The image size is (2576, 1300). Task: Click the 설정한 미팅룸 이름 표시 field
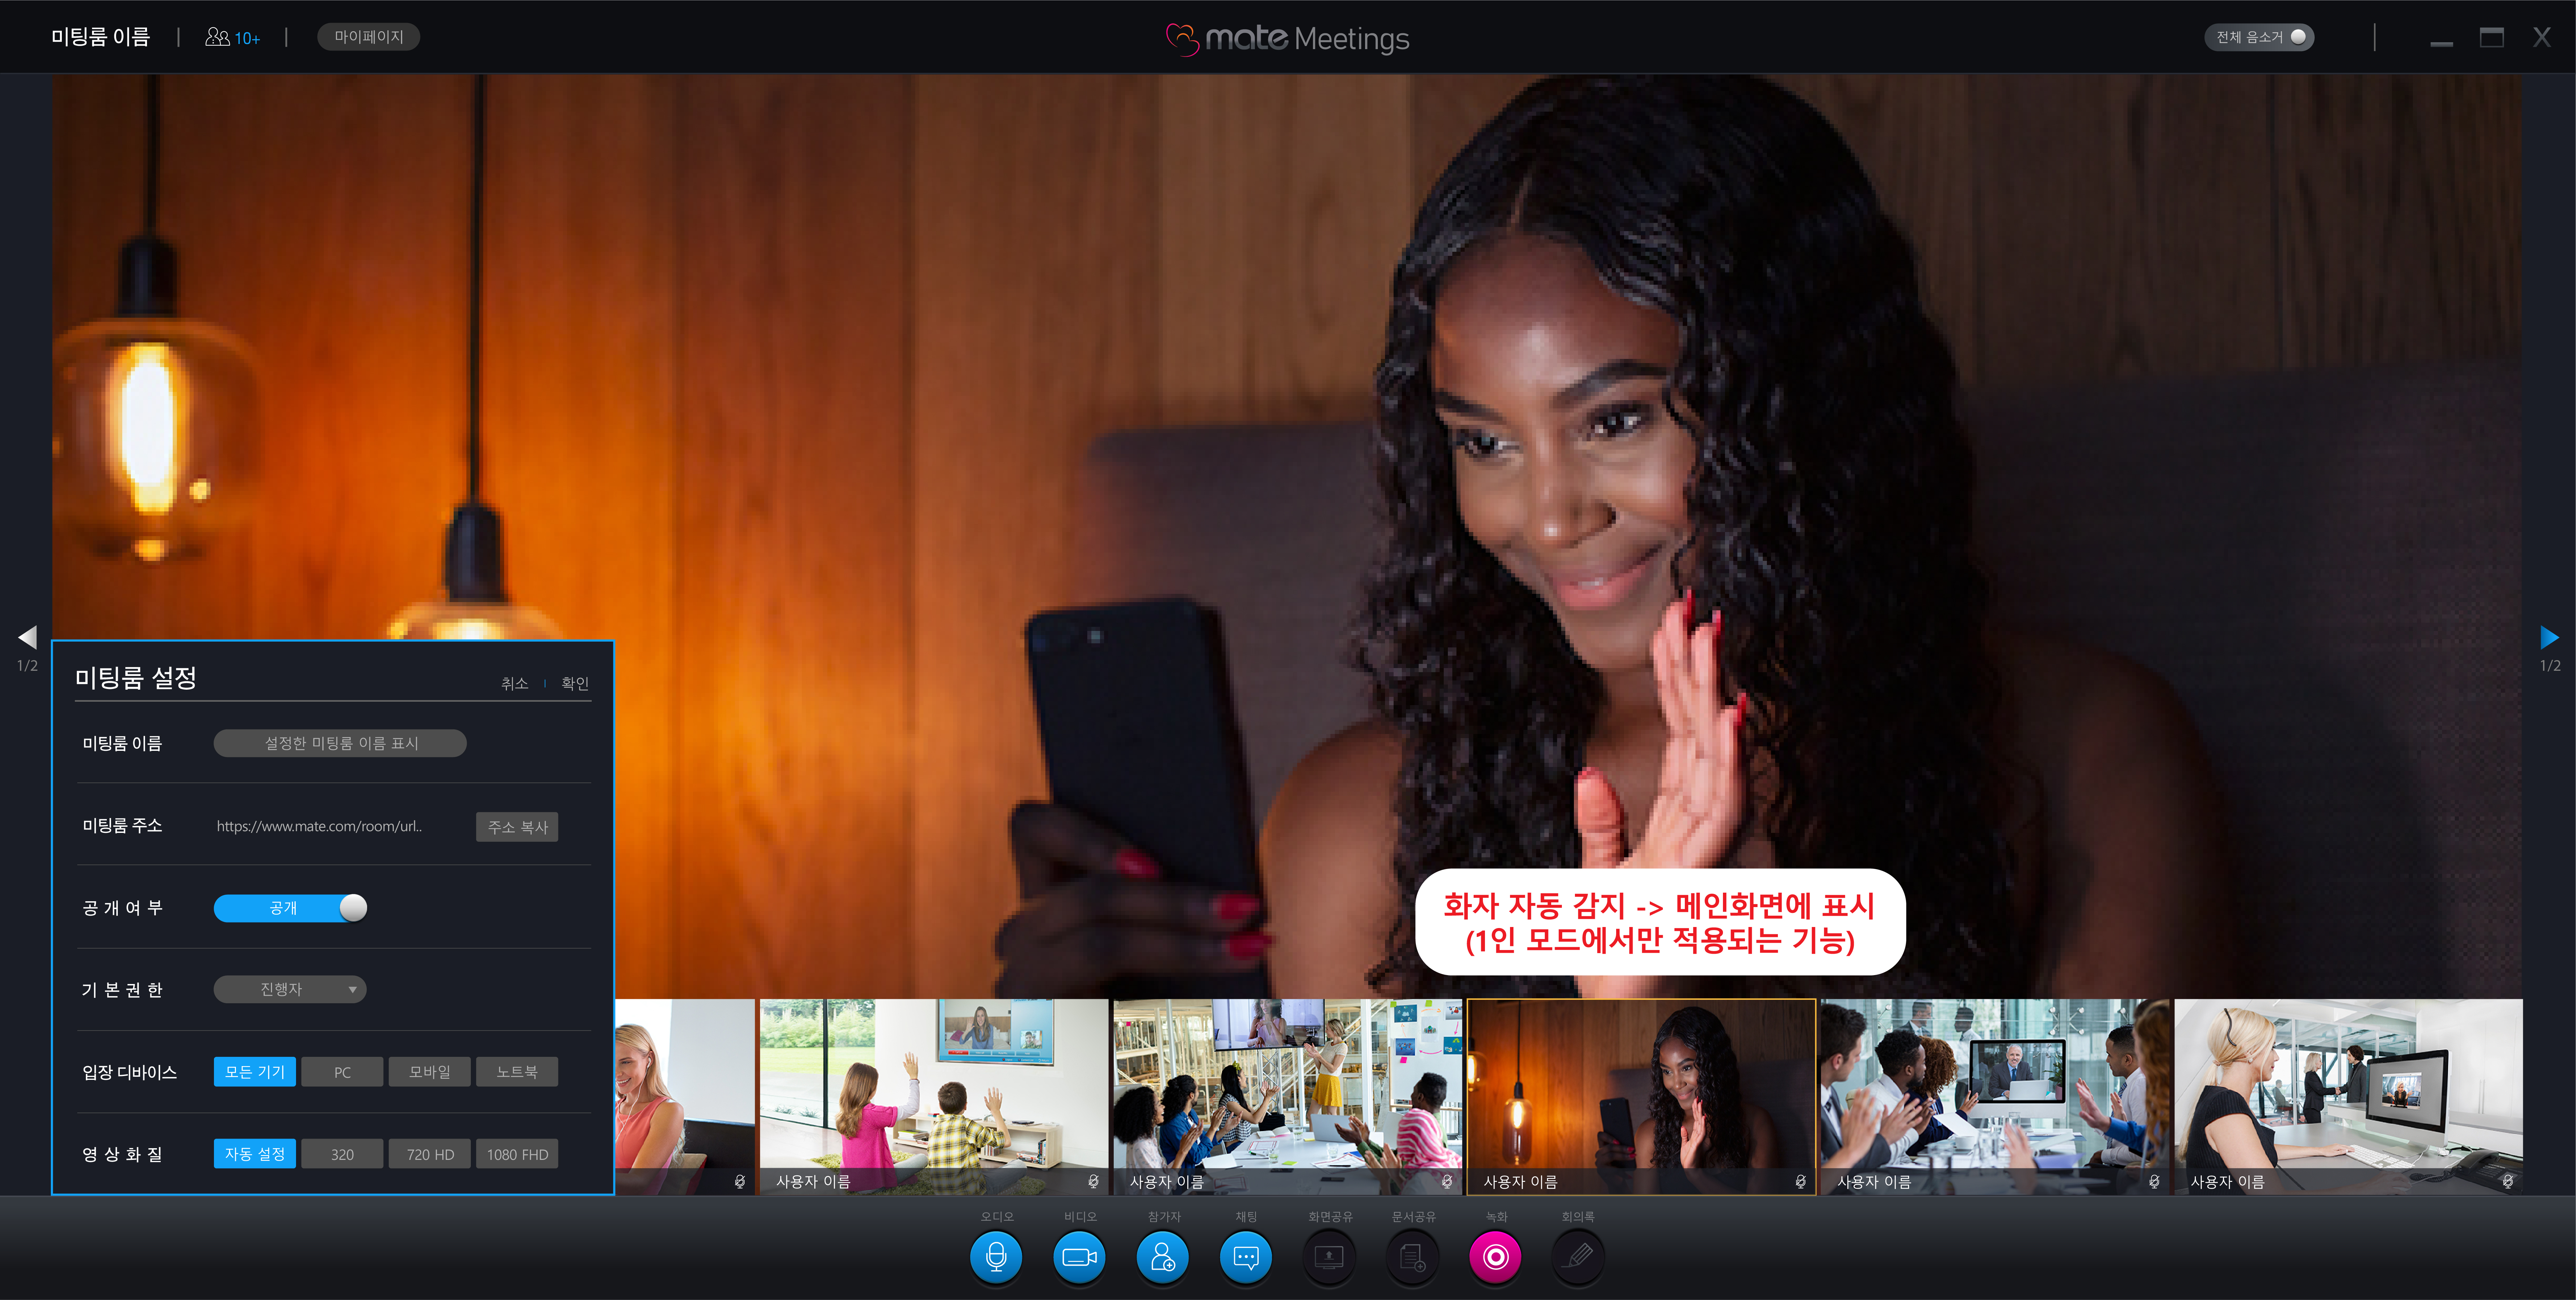tap(340, 743)
